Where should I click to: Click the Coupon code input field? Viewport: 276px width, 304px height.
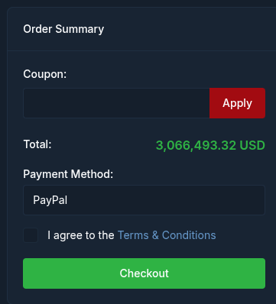pos(116,103)
